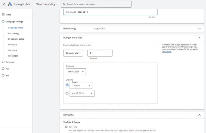
Task: Go to Locations in the sidebar
Action: (13, 50)
